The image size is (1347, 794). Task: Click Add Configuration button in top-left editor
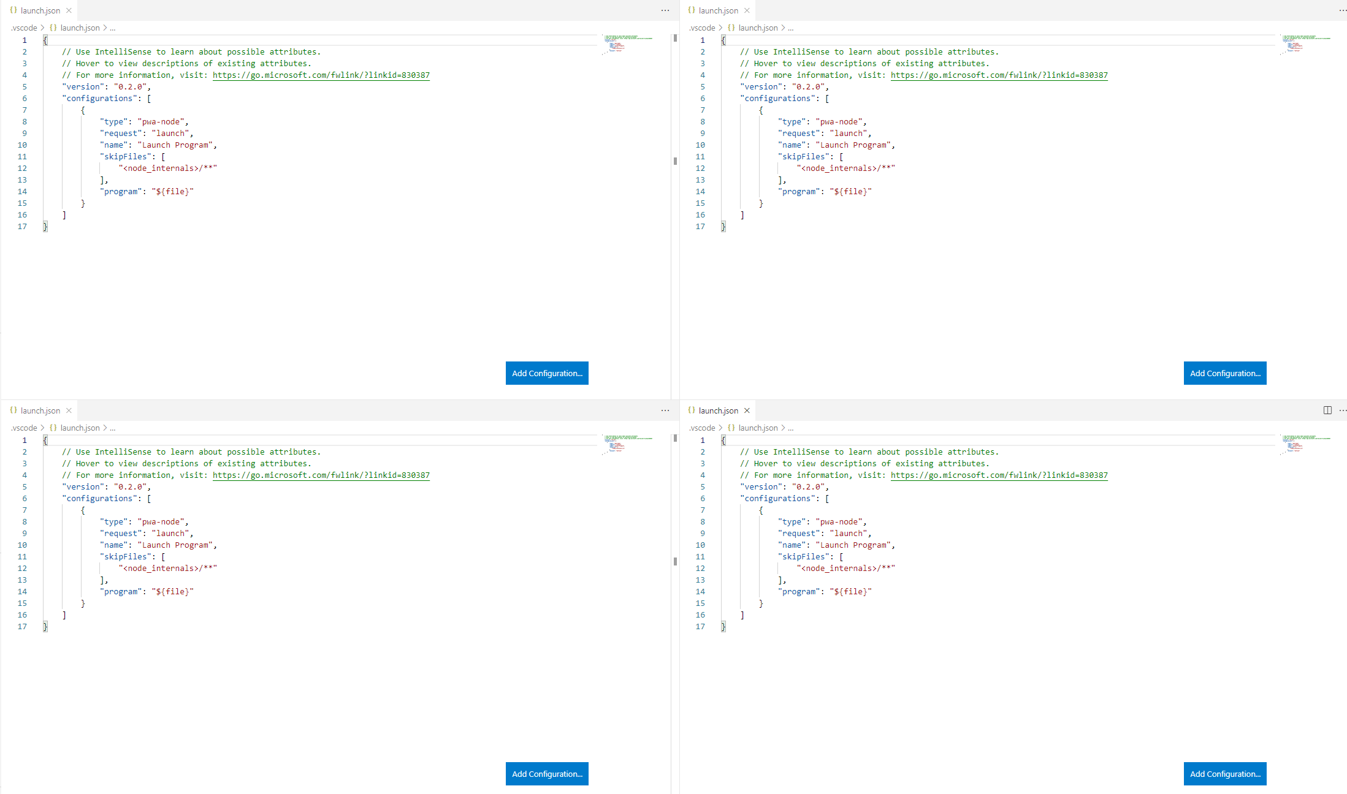[x=547, y=373]
